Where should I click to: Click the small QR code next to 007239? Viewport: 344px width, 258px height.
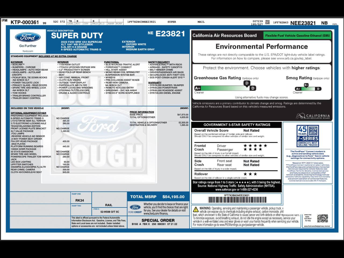tap(267, 22)
